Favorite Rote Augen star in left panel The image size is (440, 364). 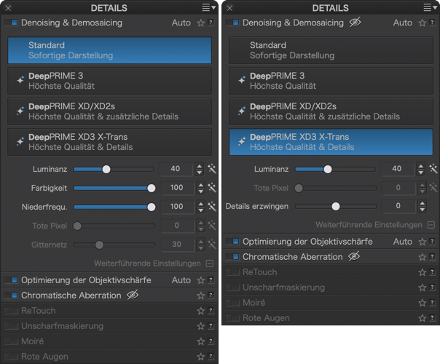(200, 357)
